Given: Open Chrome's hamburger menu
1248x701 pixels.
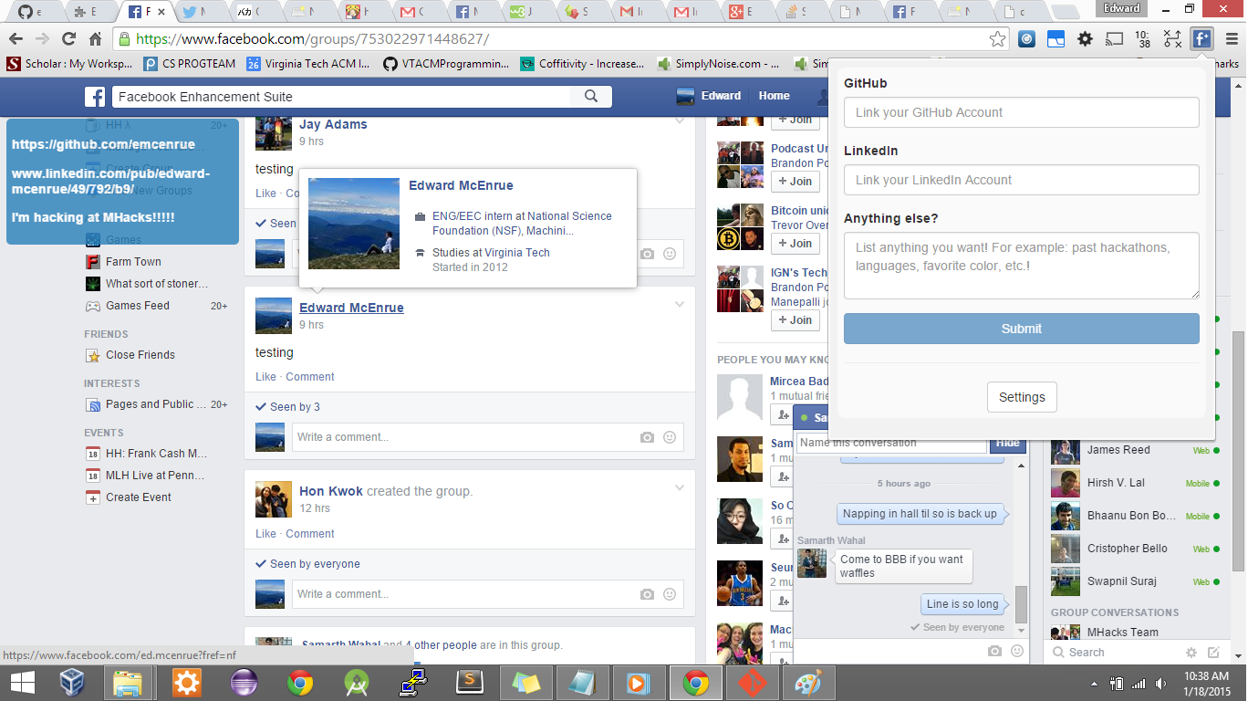Looking at the screenshot, I should [1232, 39].
